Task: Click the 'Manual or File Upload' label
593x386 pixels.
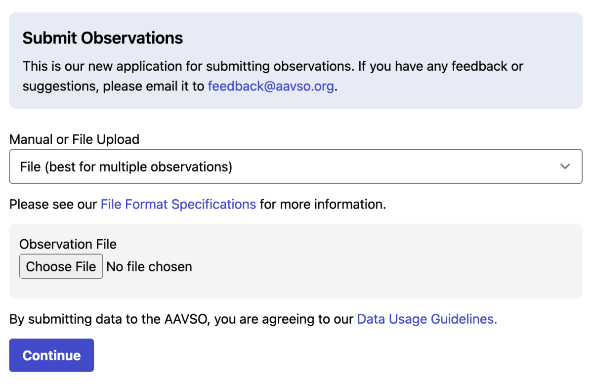Action: (74, 139)
